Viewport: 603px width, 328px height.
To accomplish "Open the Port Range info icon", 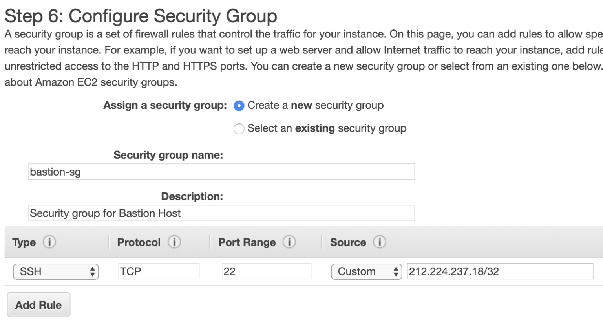I will coord(289,242).
